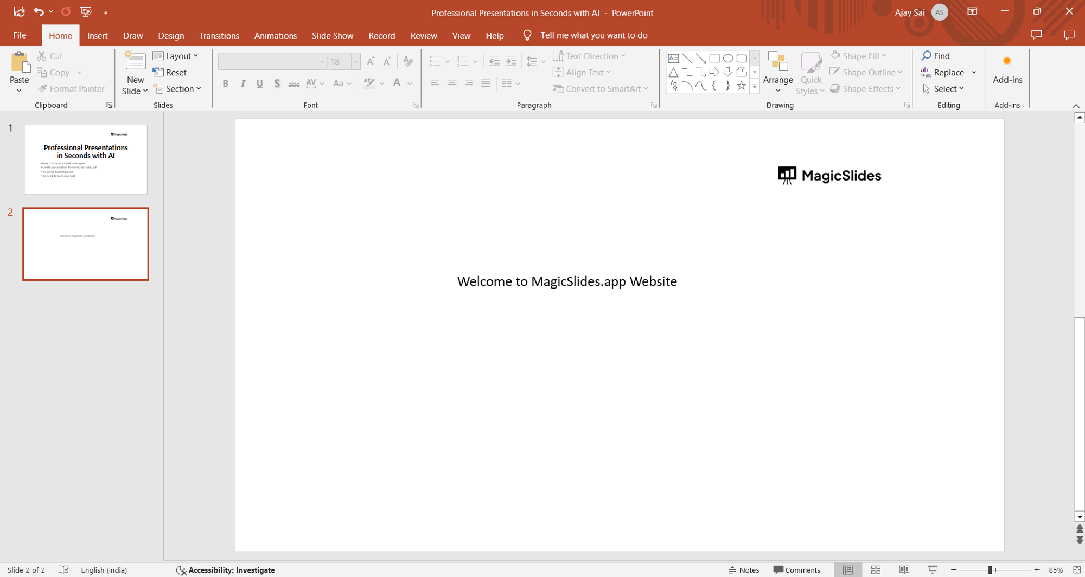Image resolution: width=1085 pixels, height=577 pixels.
Task: Click Comments in the status bar
Action: coord(797,570)
